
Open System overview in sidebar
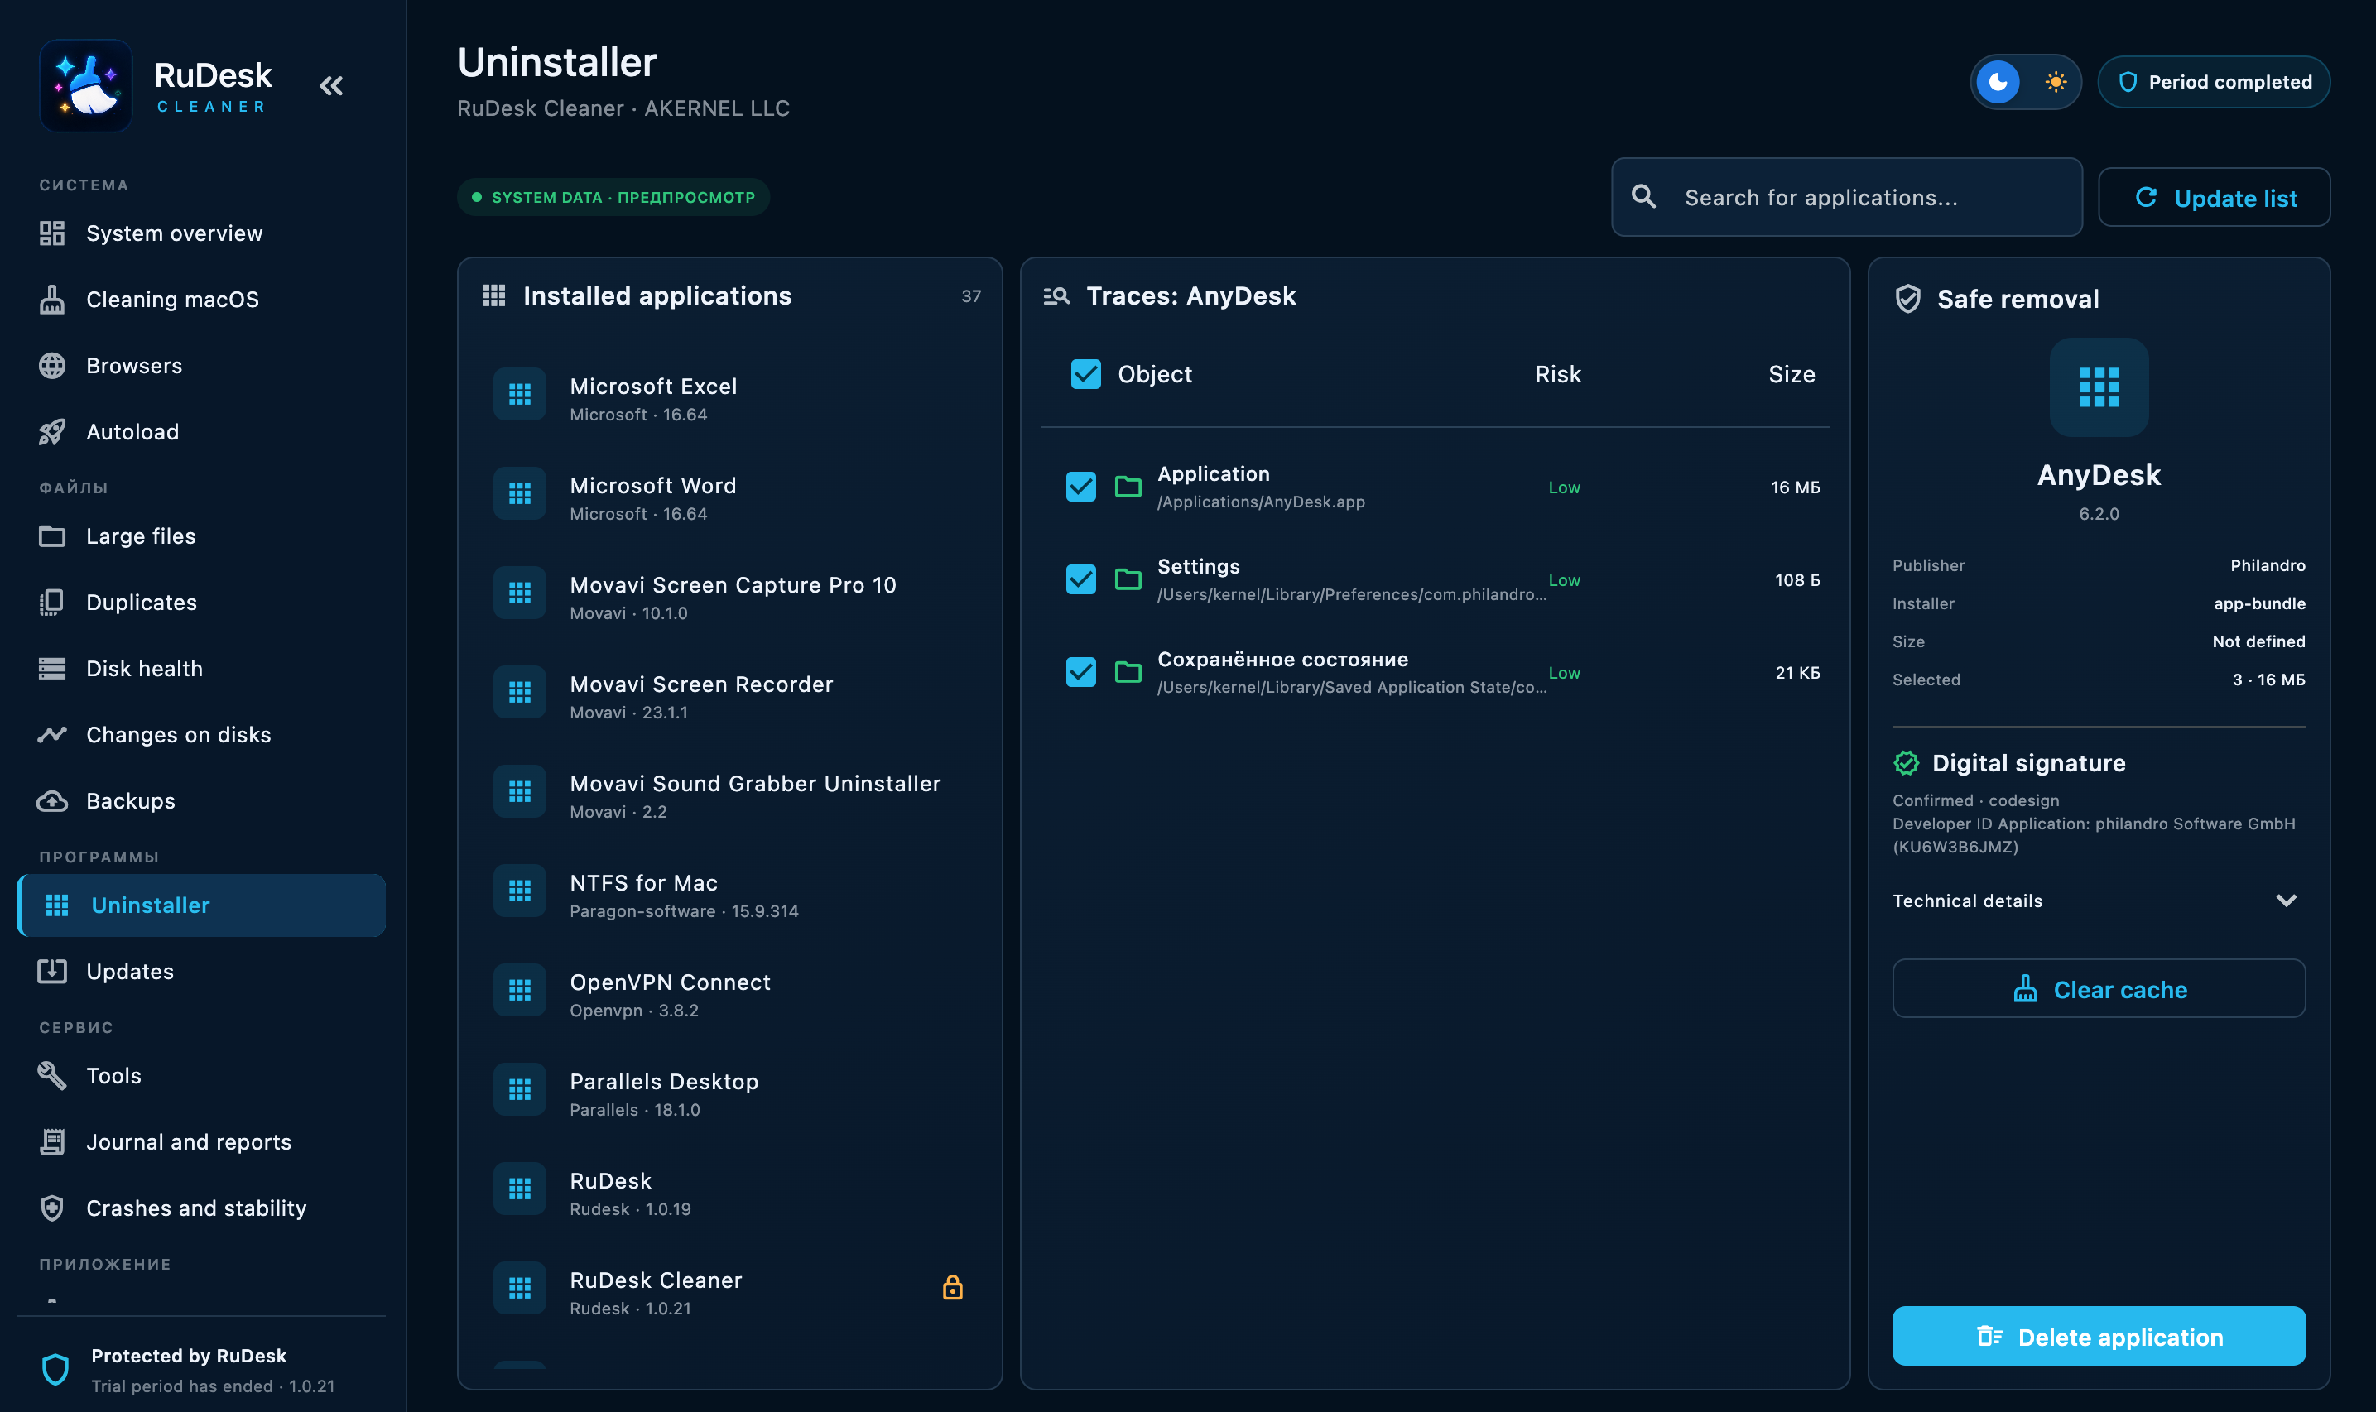coord(202,233)
